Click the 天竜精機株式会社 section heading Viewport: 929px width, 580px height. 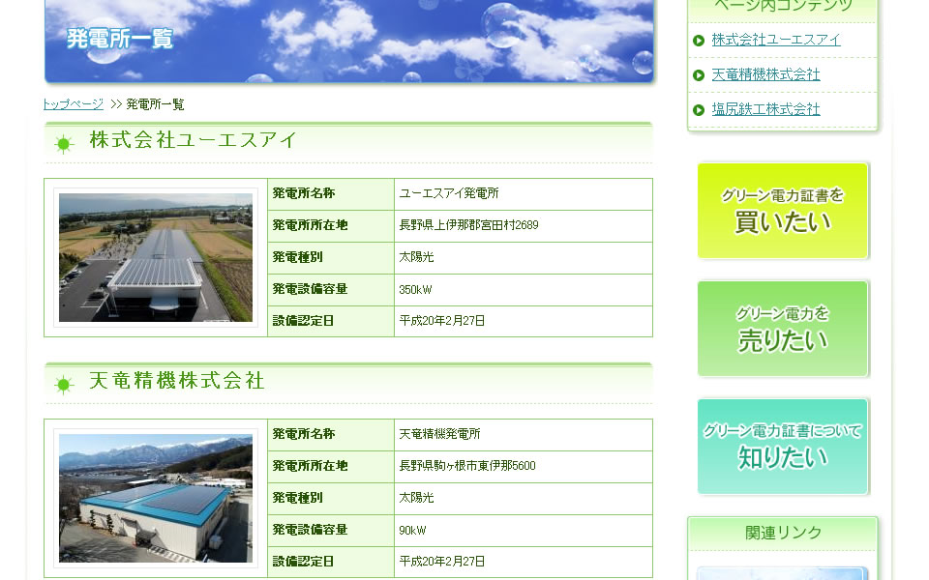[x=176, y=381]
